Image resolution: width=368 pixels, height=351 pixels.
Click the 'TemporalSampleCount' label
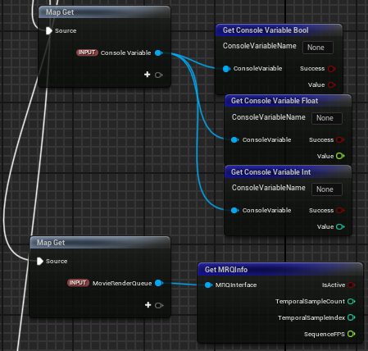coord(310,301)
